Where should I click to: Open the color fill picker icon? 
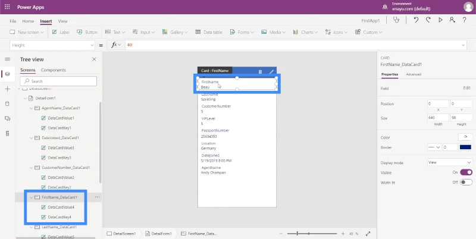coord(465,137)
